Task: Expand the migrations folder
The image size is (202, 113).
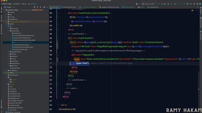Action: tap(6, 19)
